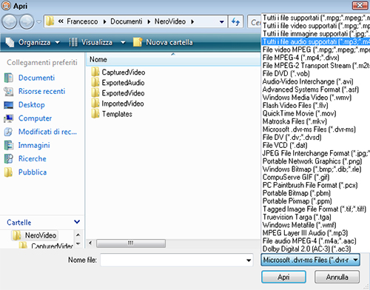370x290 pixels.
Task: Expand arrow after NeroVideo in path
Action: click(x=192, y=21)
